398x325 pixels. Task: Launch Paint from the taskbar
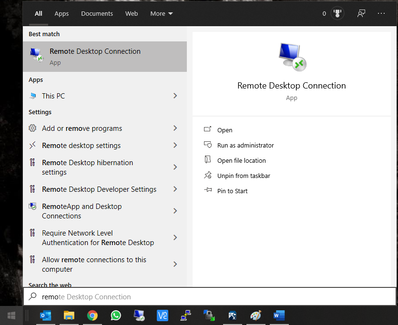click(256, 315)
